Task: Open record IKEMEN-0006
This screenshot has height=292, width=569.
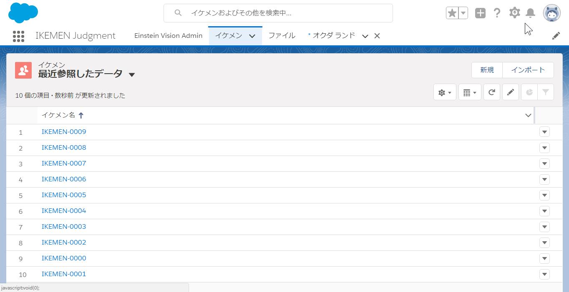Action: [x=64, y=179]
